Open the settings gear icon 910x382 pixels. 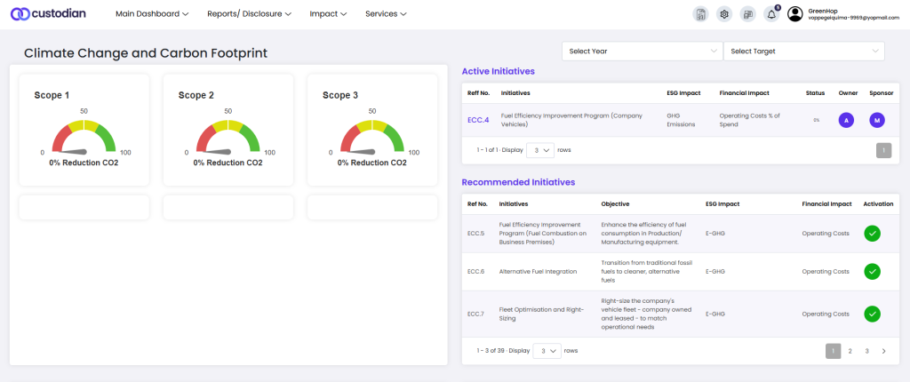[724, 14]
